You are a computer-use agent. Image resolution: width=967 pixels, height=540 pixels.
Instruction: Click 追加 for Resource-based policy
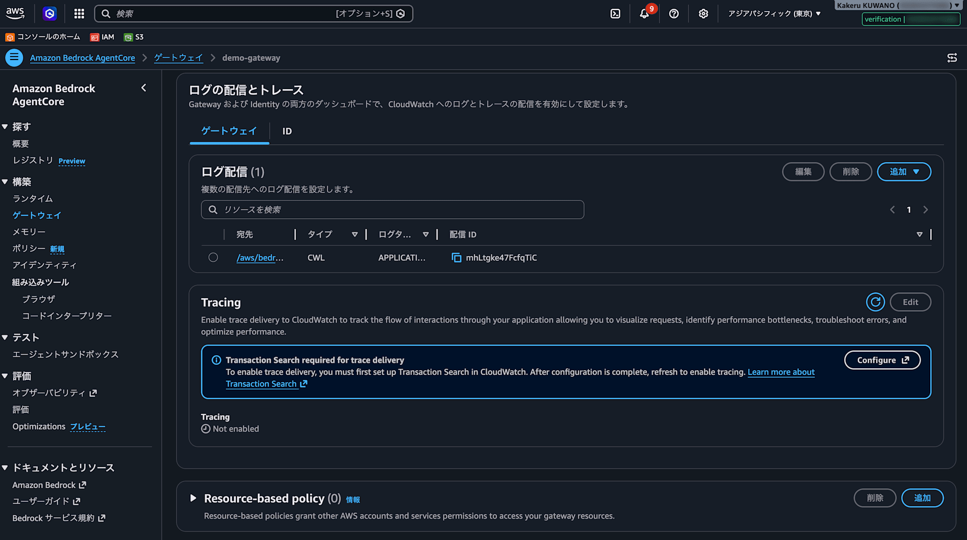tap(923, 498)
